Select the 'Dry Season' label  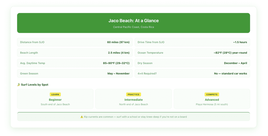[145, 63]
